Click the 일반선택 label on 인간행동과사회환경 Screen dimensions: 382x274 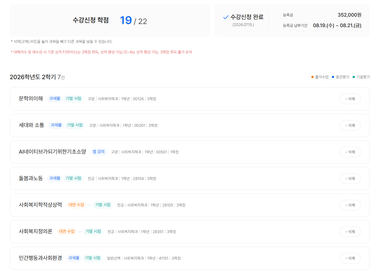pos(114,258)
